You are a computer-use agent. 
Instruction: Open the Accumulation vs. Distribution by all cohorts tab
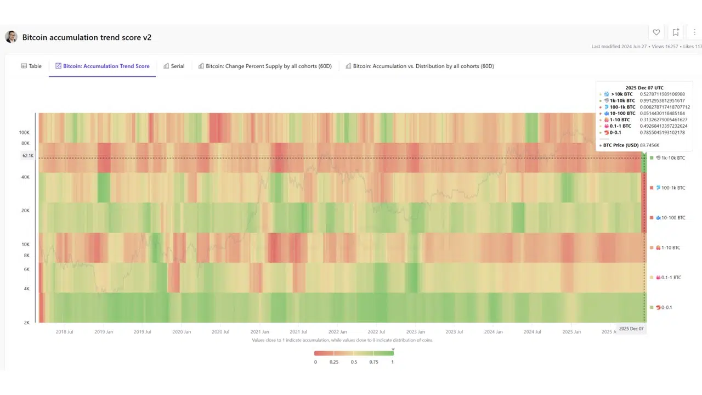tap(420, 66)
